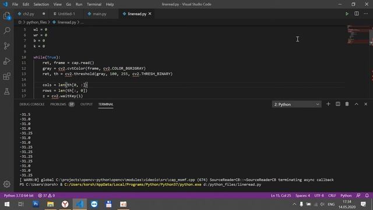Change encoding via UTF-8 status item
The height and width of the screenshot is (210, 373).
coord(319,195)
